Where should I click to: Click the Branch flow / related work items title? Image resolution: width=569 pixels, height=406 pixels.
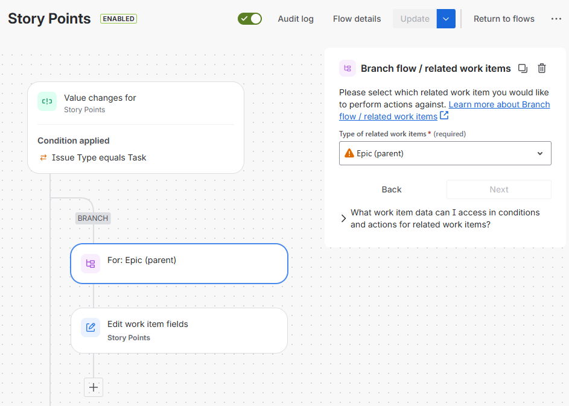436,69
